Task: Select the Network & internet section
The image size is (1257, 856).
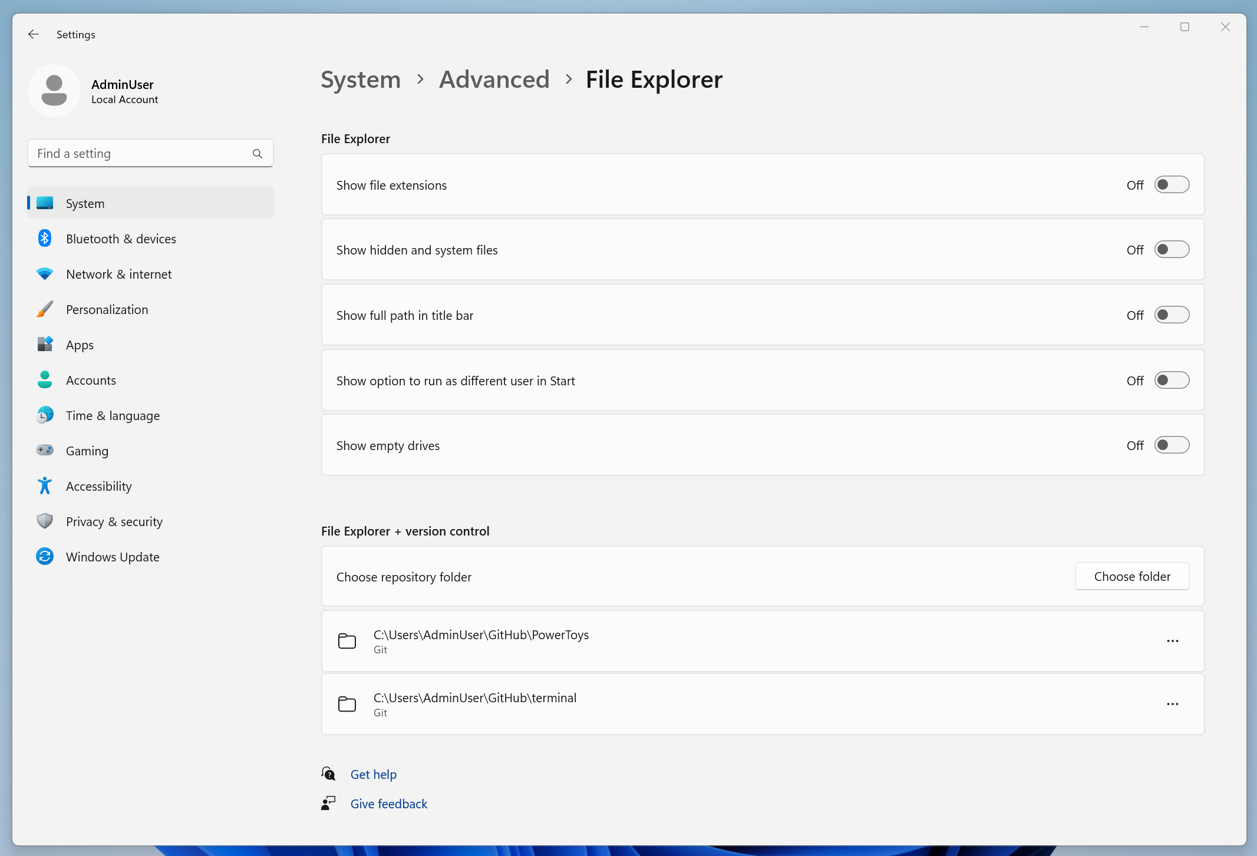Action: pos(118,274)
